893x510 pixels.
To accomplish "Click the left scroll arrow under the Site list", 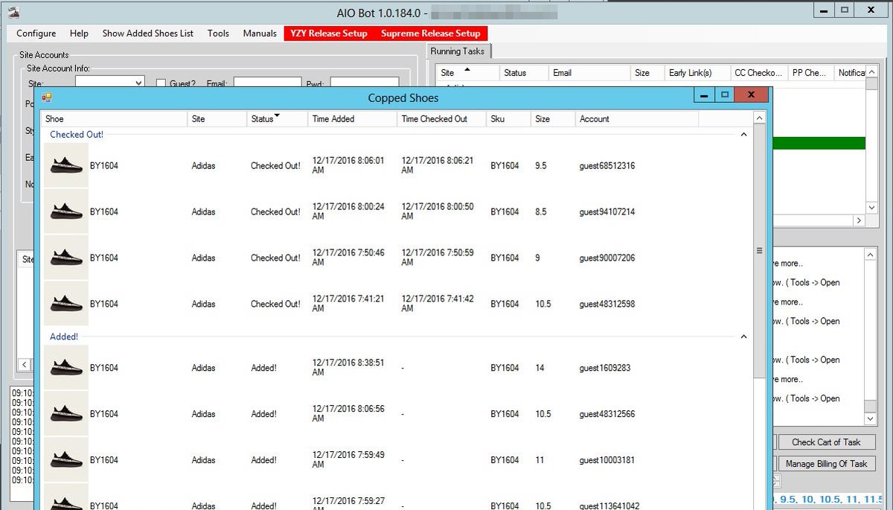I will pos(25,365).
